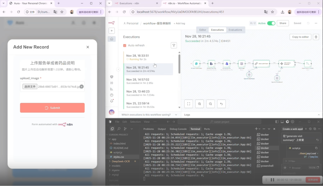This screenshot has height=186, width=323.
Task: Switch to the Evaluations tab
Action: 235,30
